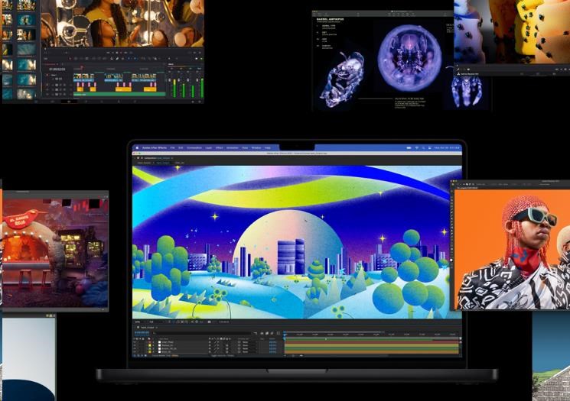Viewport: 570px width, 401px height.
Task: Toggle visibility of the last timeline layer
Action: tap(135, 351)
